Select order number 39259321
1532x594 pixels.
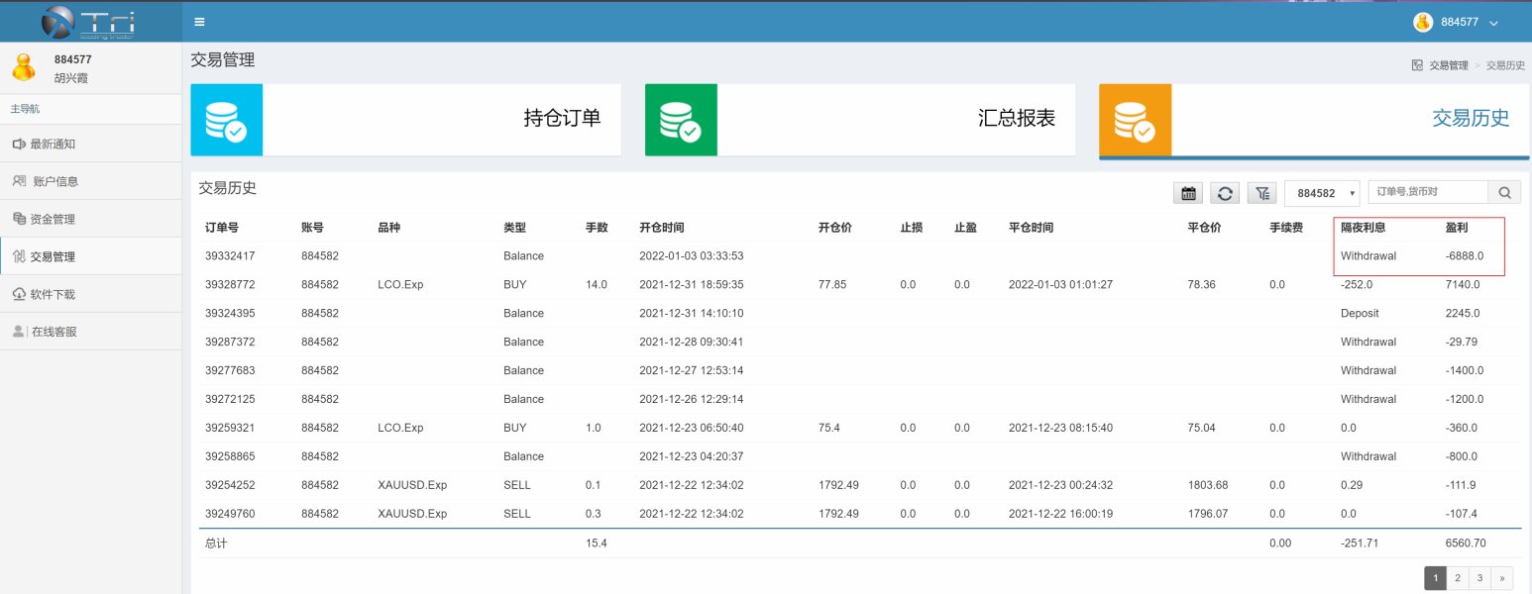[x=230, y=428]
